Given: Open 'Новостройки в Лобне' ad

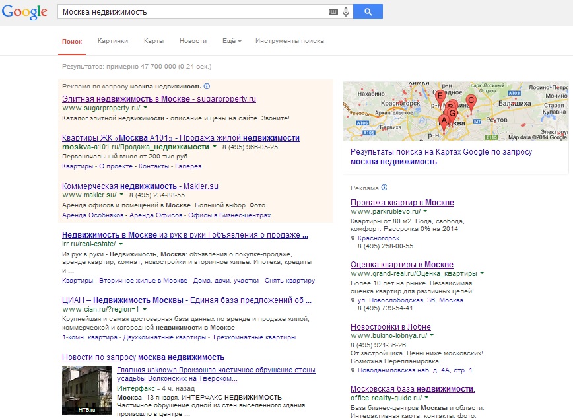Looking at the screenshot, I should point(391,327).
